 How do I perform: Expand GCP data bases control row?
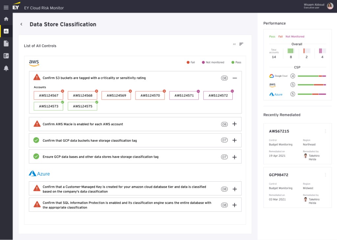pos(234,157)
